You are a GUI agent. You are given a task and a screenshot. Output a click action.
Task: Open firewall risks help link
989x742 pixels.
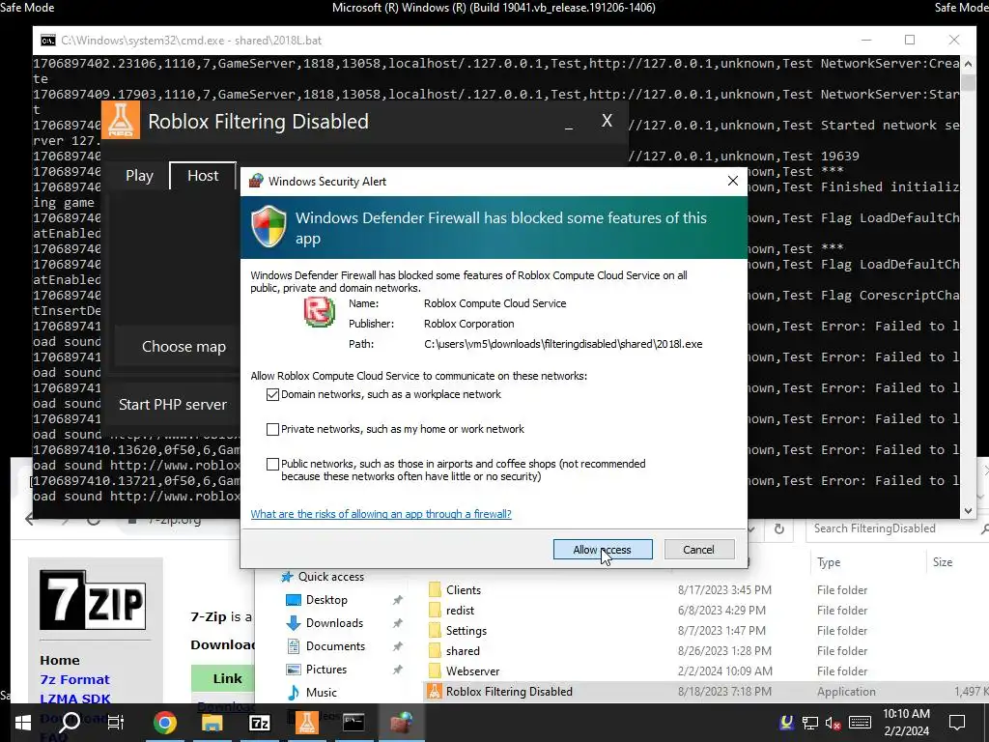click(381, 514)
